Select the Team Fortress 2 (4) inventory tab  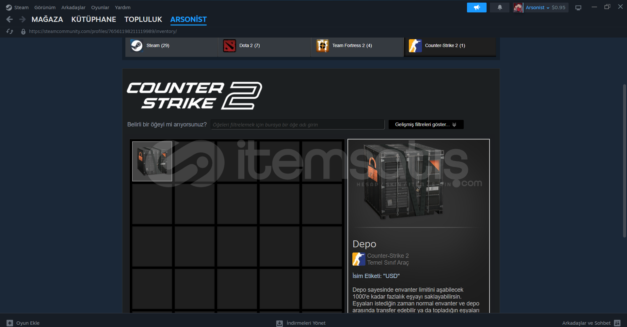(x=357, y=47)
